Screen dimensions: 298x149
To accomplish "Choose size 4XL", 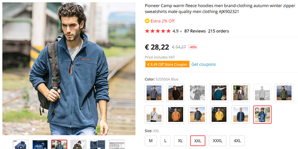I will pos(237,141).
